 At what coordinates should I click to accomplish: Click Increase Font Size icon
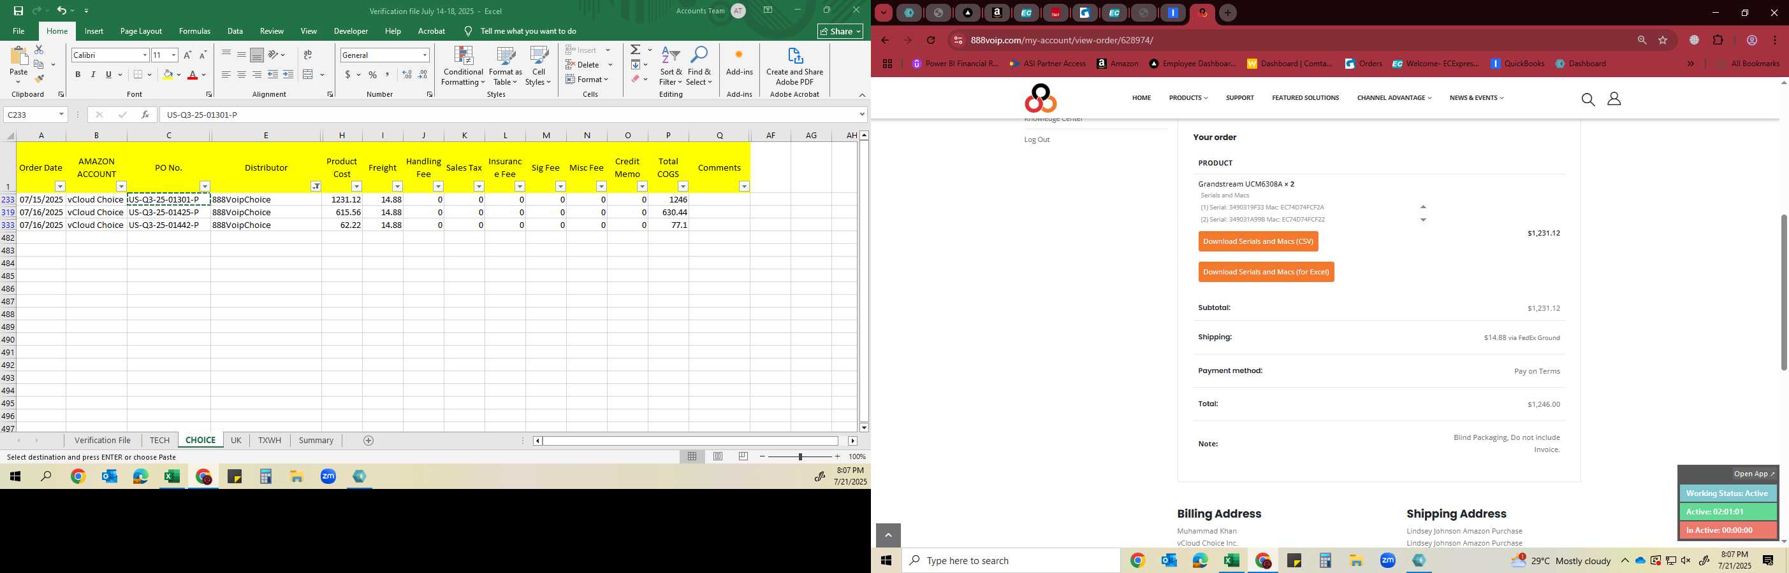point(187,55)
